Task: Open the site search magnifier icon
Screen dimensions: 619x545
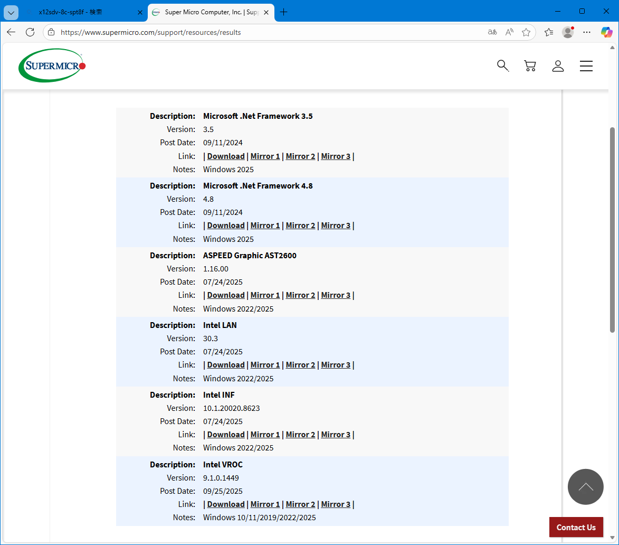Action: point(502,65)
